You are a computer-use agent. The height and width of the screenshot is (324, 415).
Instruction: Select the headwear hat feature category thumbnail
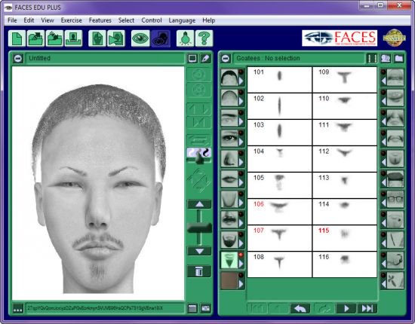395,179
